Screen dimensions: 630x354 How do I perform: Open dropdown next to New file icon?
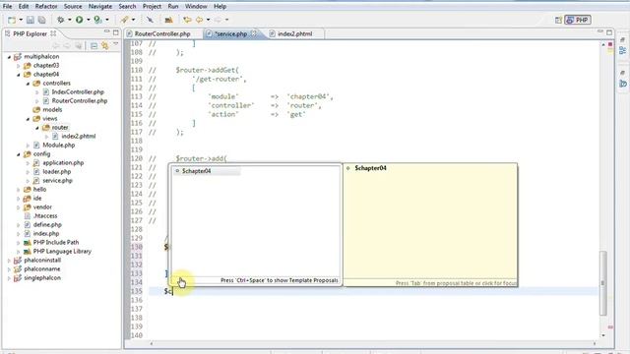point(21,20)
